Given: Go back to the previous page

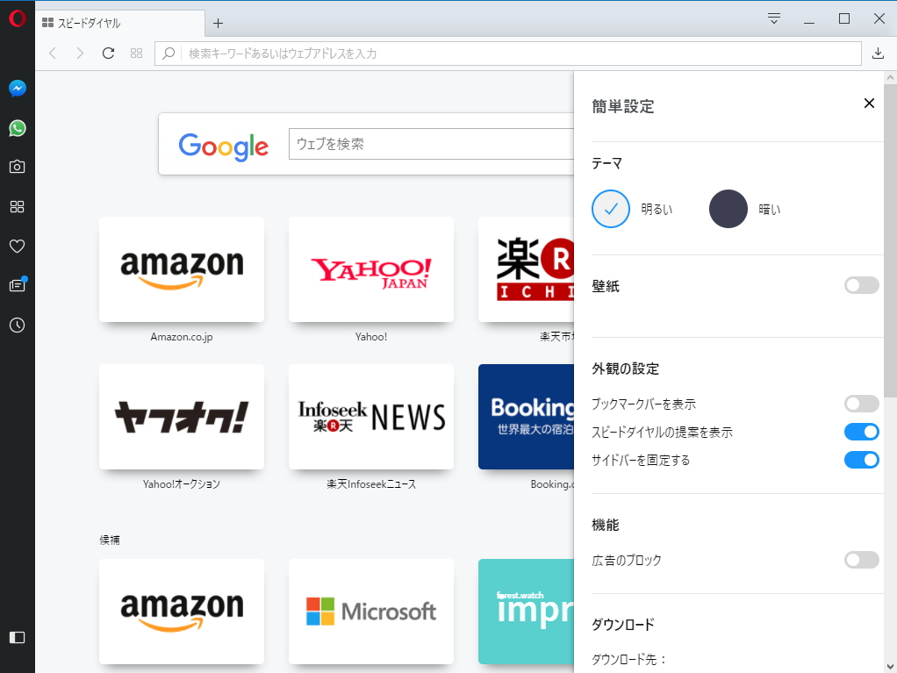Looking at the screenshot, I should click(53, 54).
